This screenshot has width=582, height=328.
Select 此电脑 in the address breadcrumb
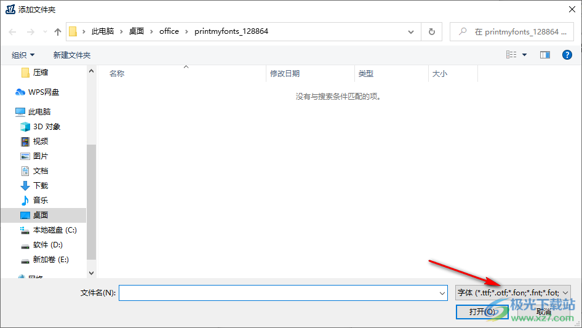(103, 31)
